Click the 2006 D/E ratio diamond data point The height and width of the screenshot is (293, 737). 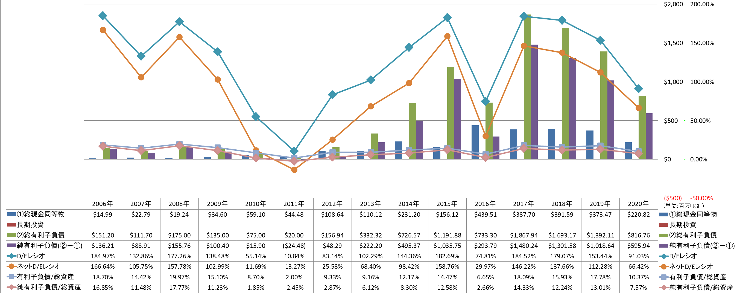click(103, 16)
